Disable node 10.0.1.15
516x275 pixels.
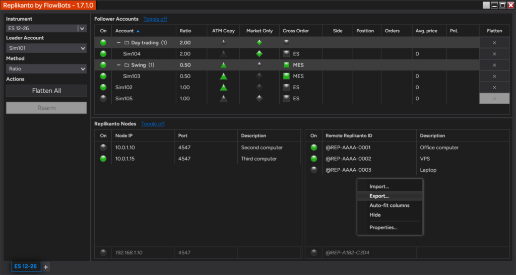tap(103, 159)
